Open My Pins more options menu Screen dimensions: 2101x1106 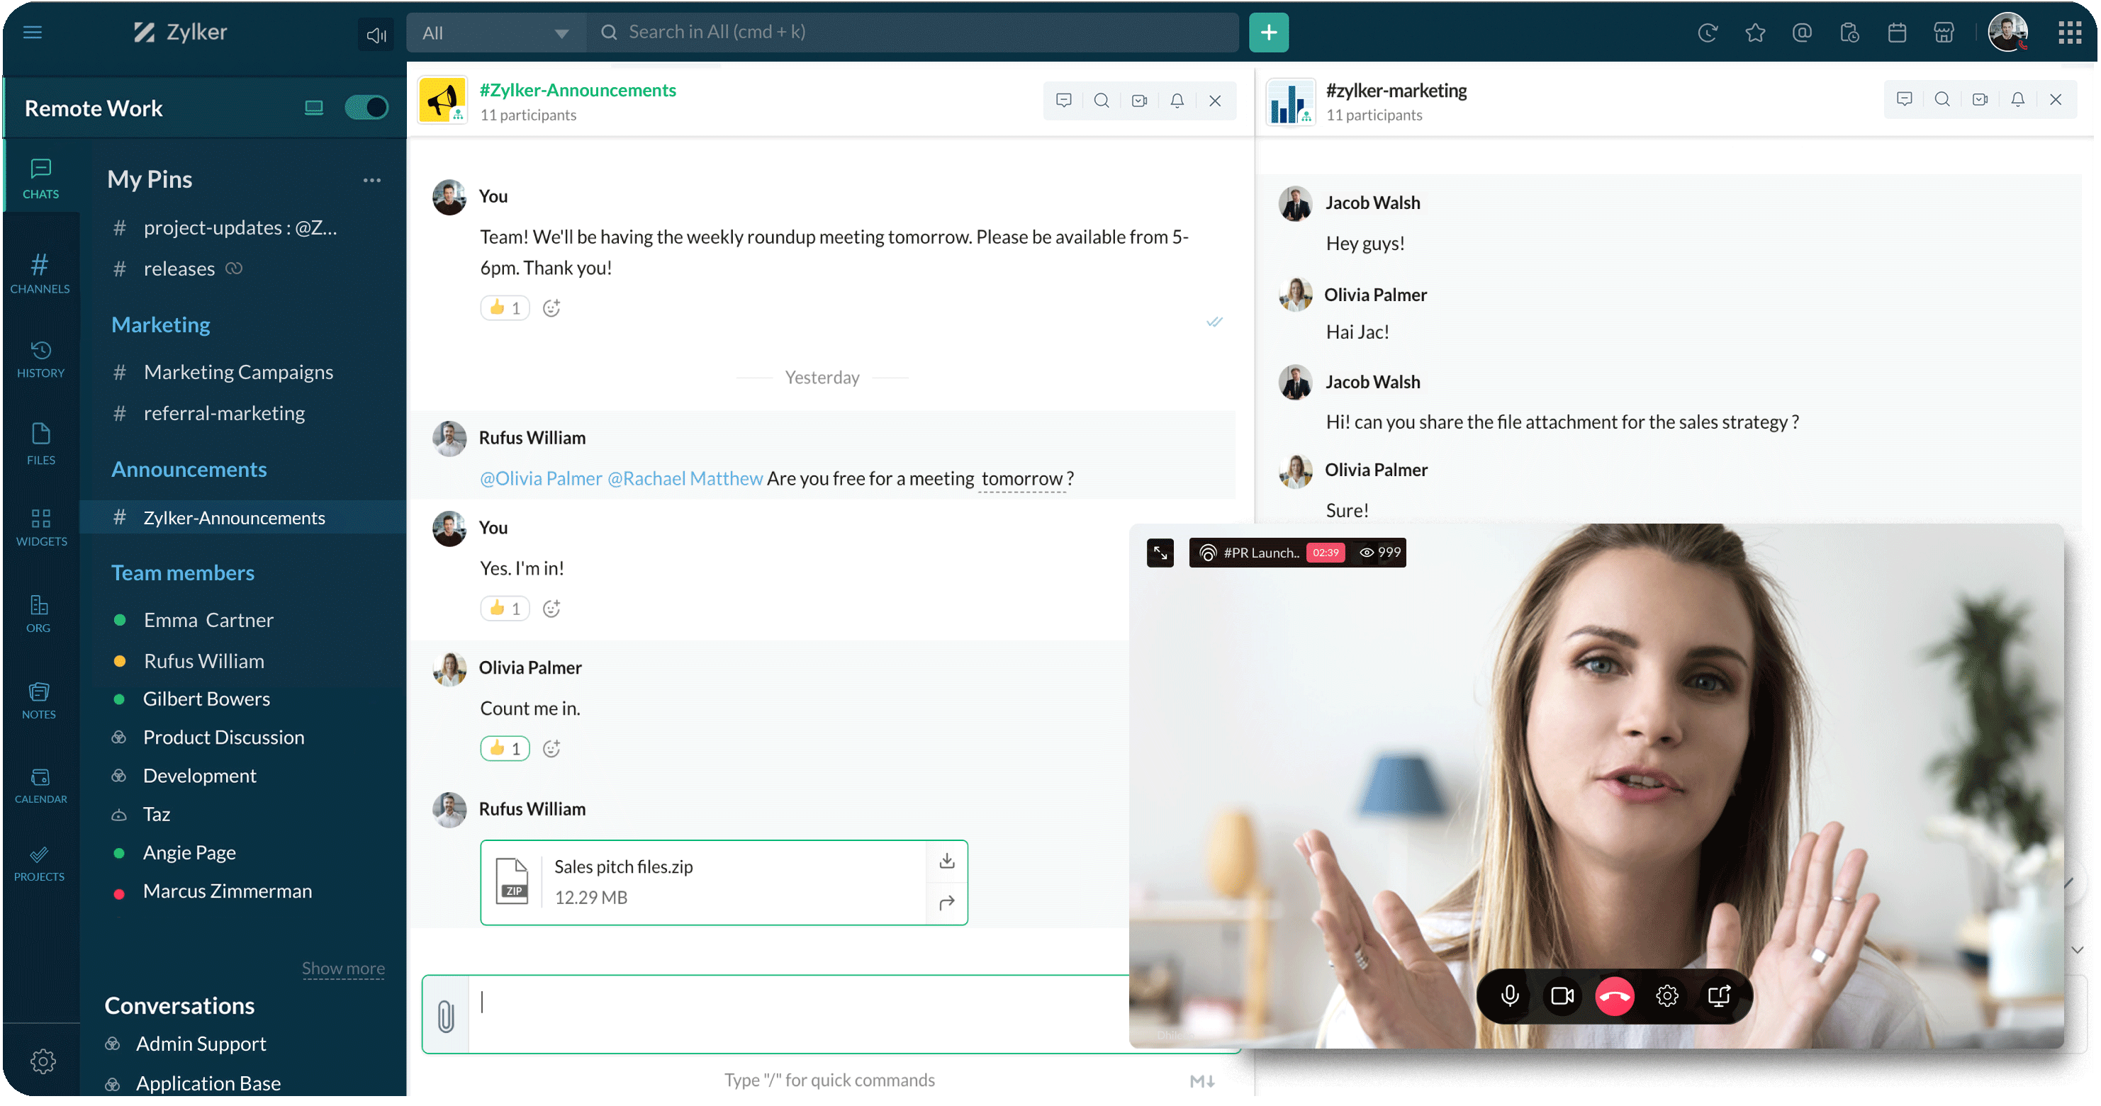(372, 180)
